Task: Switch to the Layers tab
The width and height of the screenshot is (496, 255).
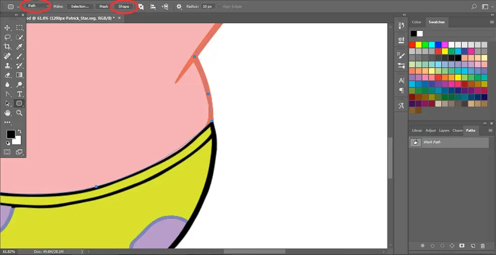Action: coord(444,131)
